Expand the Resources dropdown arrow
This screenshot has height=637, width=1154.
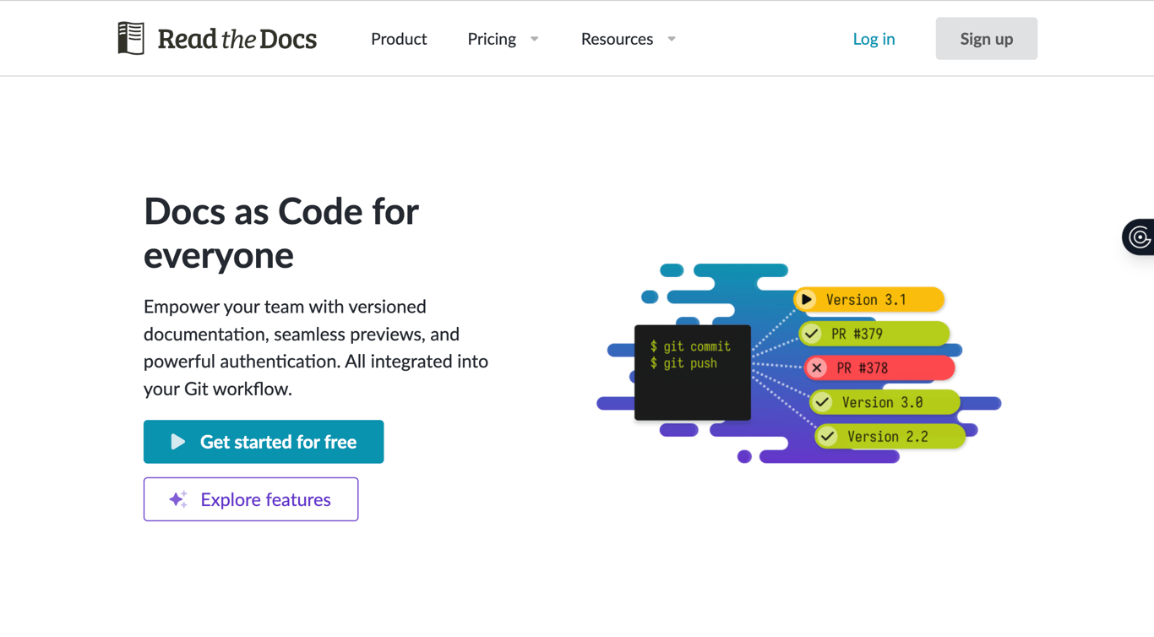672,39
